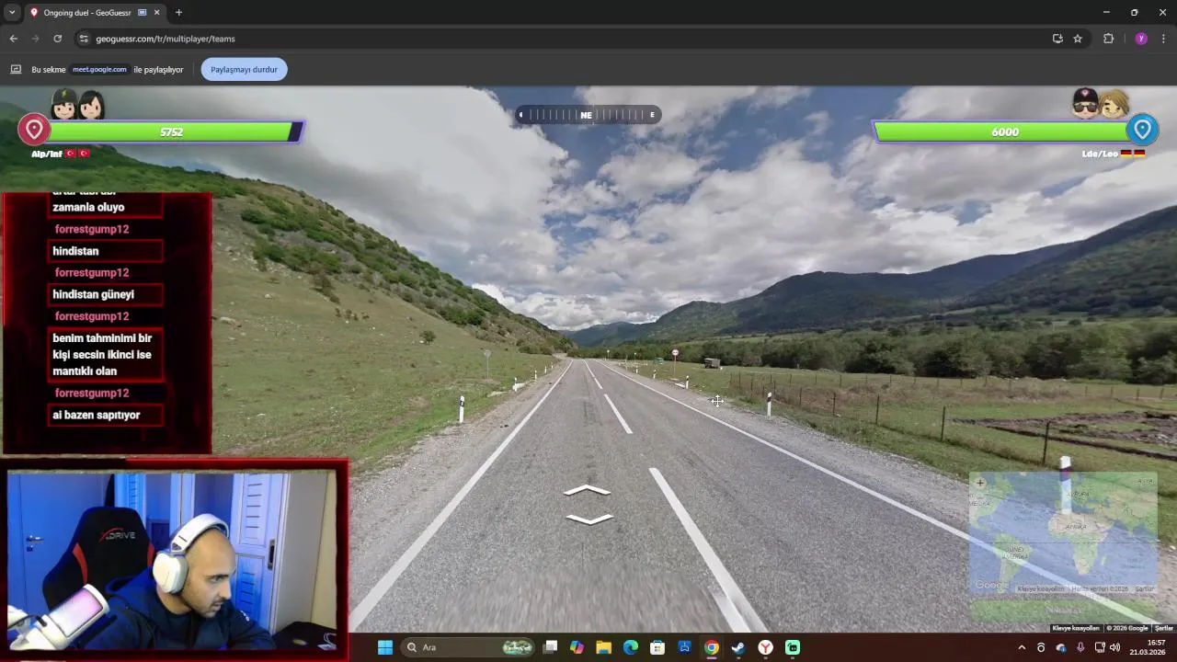The image size is (1177, 662).
Task: Open Steam from the taskbar
Action: point(738,647)
